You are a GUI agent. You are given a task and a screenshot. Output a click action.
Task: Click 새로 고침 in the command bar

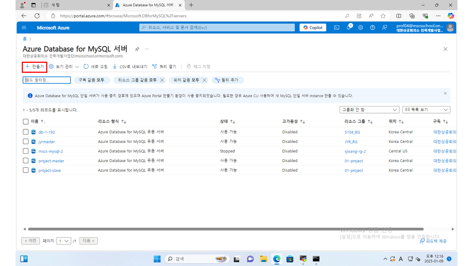tap(95, 66)
